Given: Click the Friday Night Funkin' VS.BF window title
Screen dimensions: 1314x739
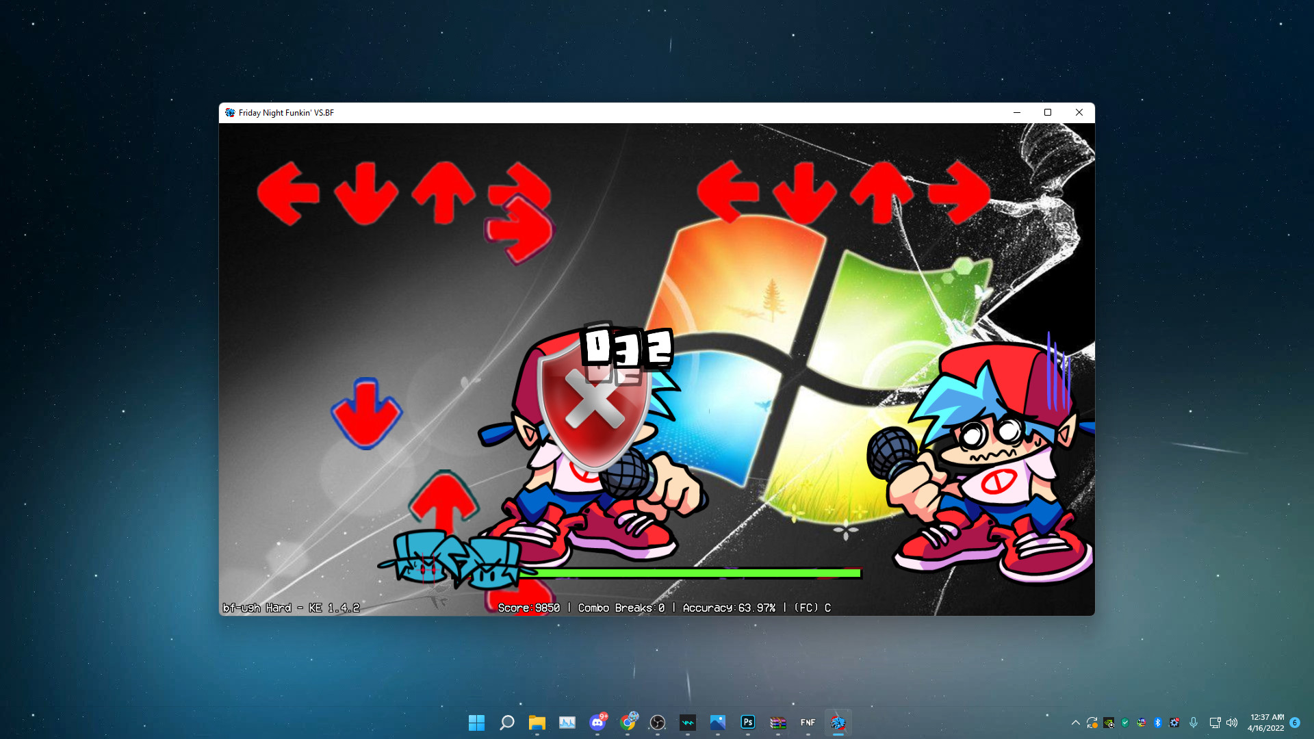Looking at the screenshot, I should tap(286, 113).
